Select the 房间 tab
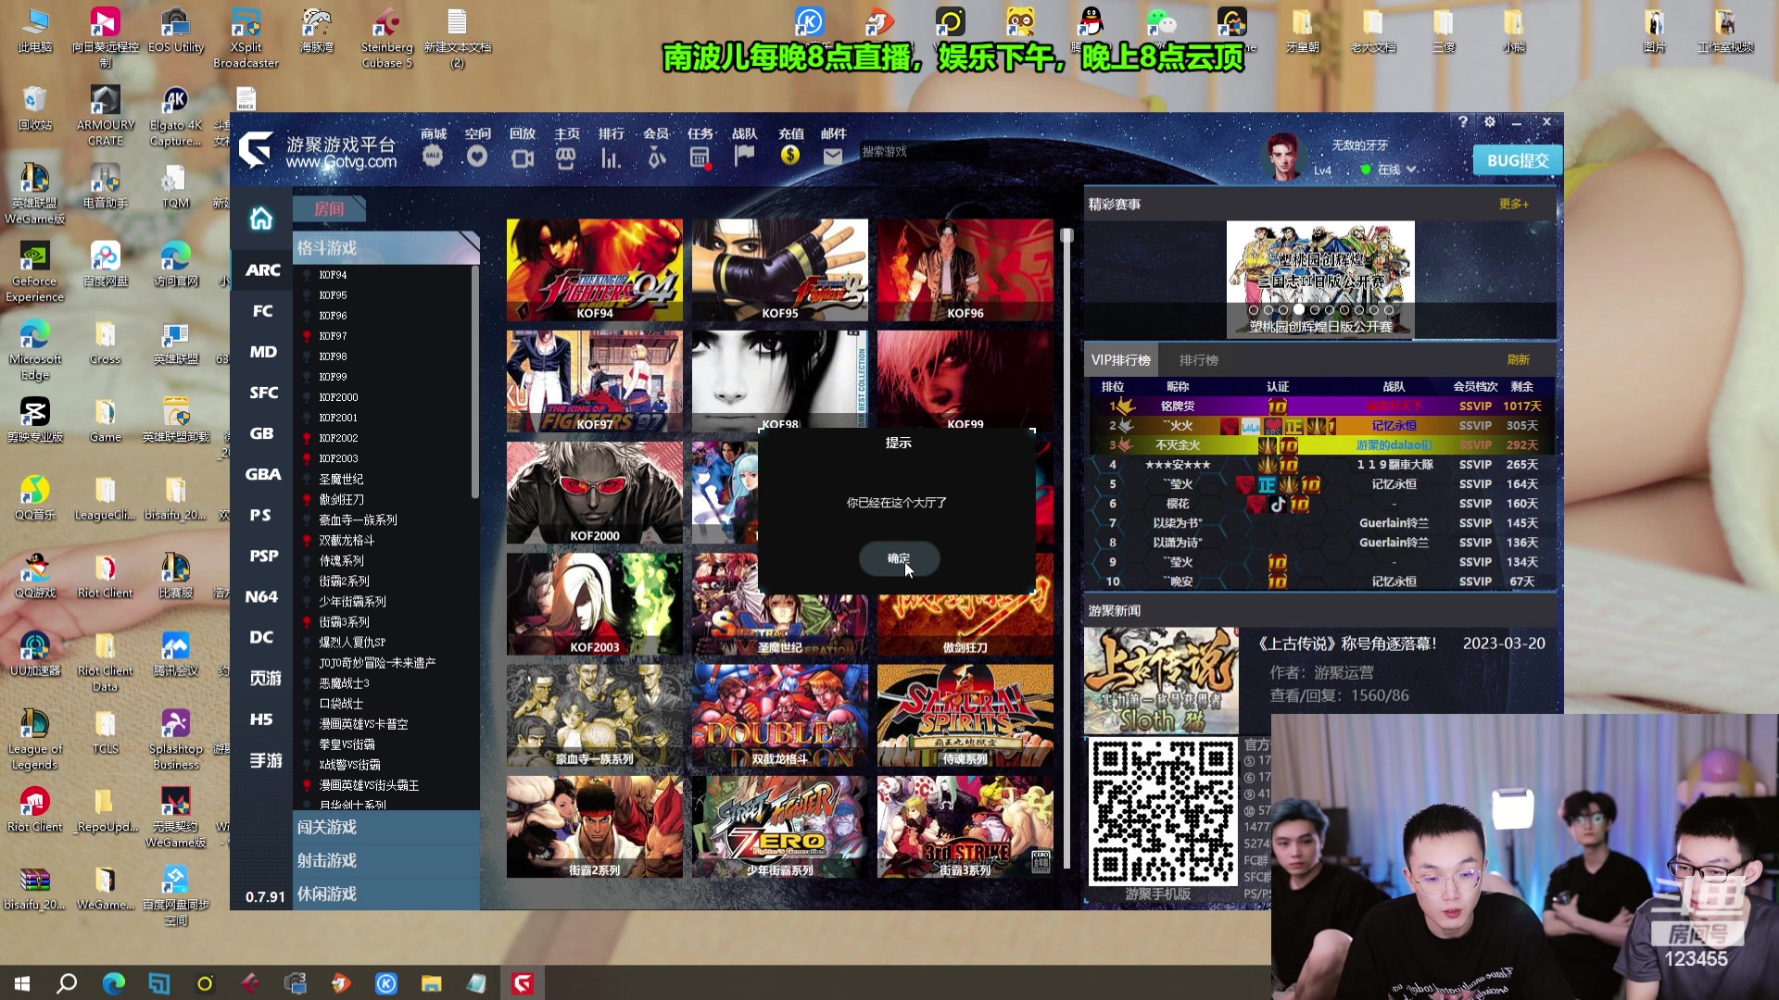This screenshot has width=1779, height=1000. pyautogui.click(x=329, y=209)
